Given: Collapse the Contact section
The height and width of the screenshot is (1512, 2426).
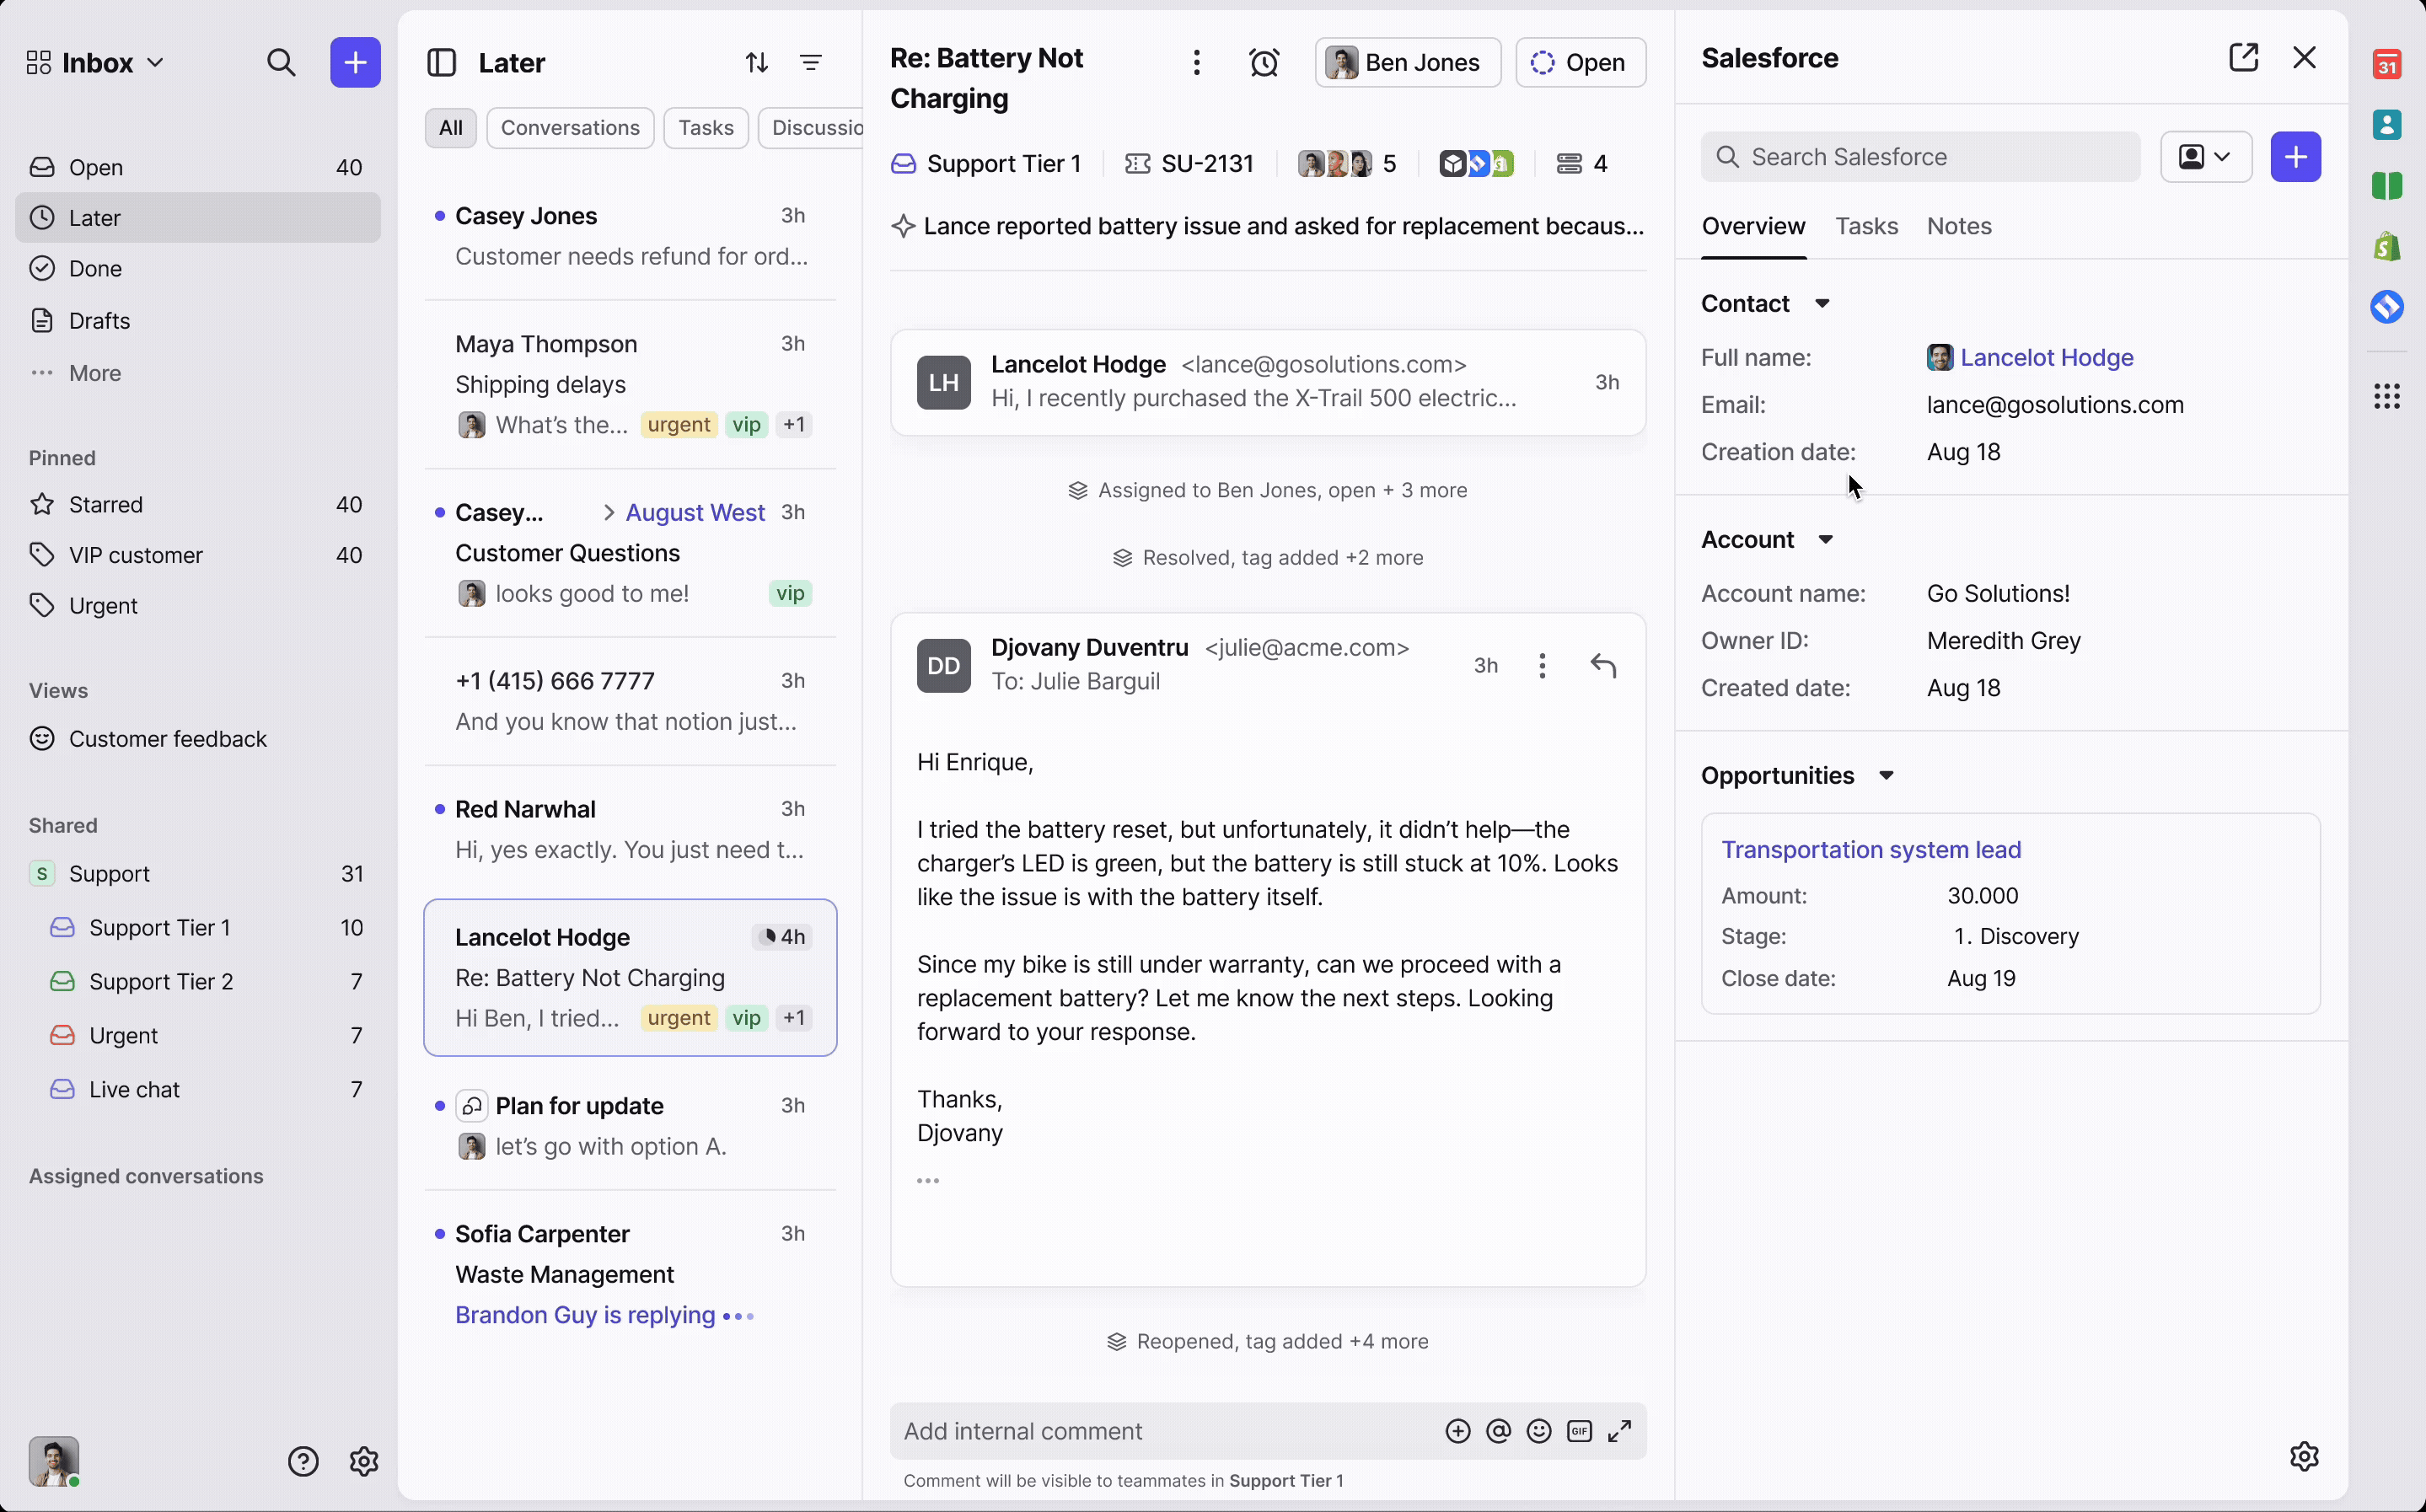Looking at the screenshot, I should point(1822,304).
